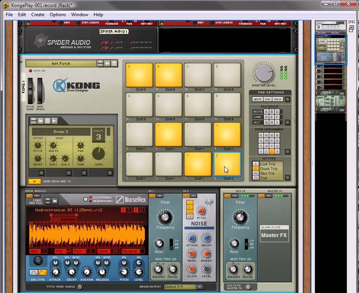Open sample-loading flag icon above Drum 3
Screen dimensions: 359x293
tap(54, 121)
